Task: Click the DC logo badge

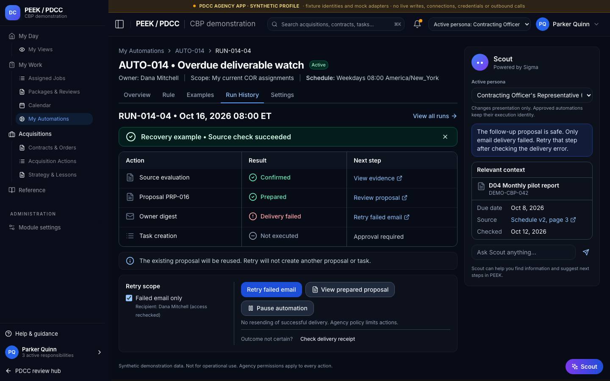Action: coord(13,13)
